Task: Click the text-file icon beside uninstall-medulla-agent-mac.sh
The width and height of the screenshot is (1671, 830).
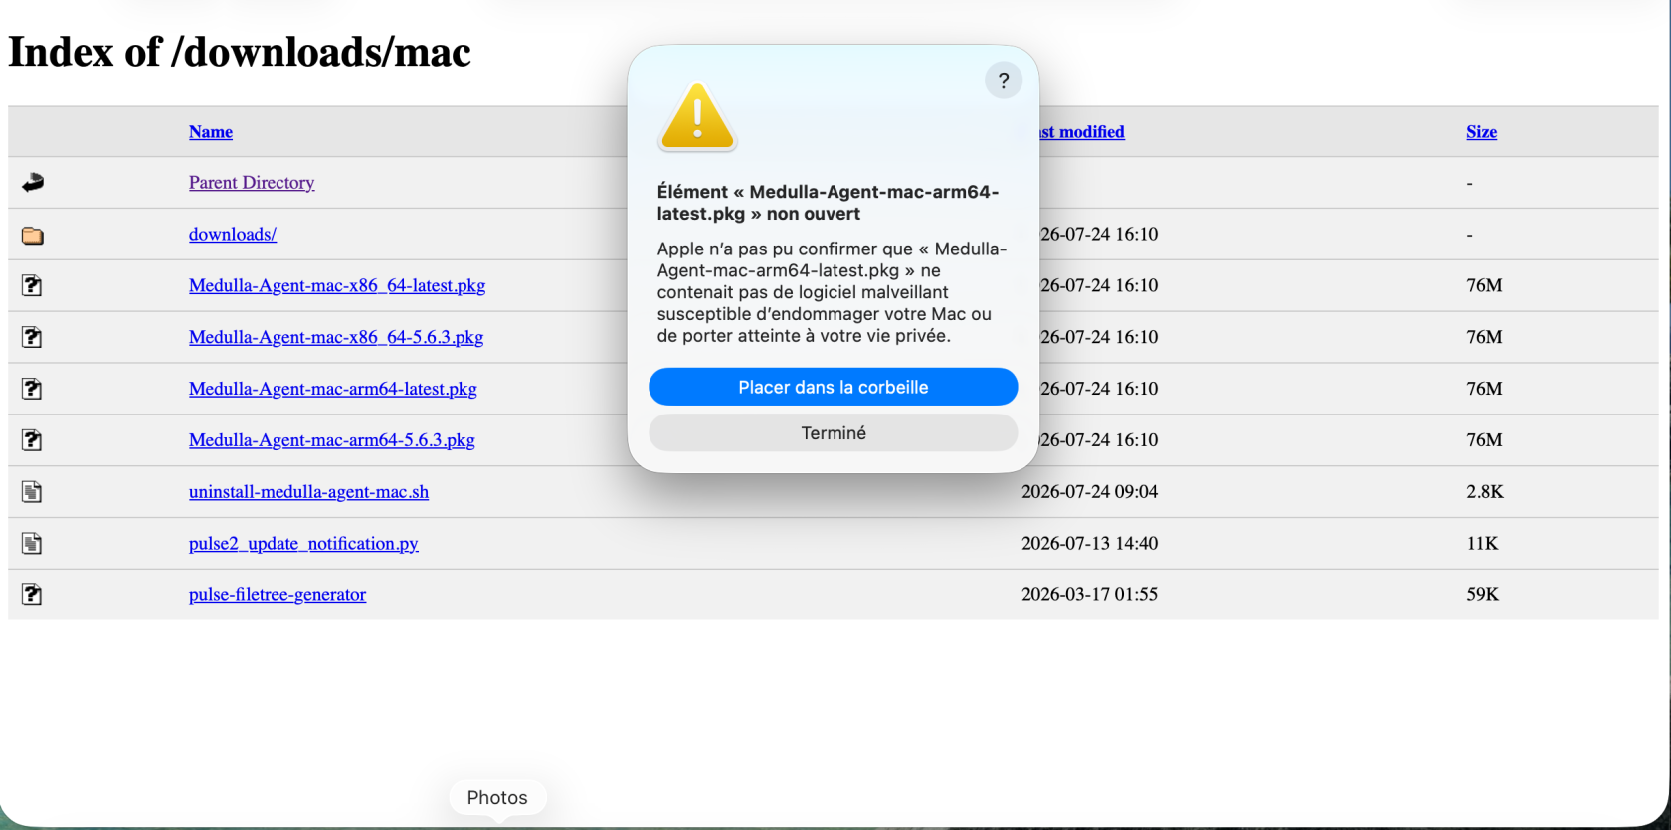Action: click(32, 492)
